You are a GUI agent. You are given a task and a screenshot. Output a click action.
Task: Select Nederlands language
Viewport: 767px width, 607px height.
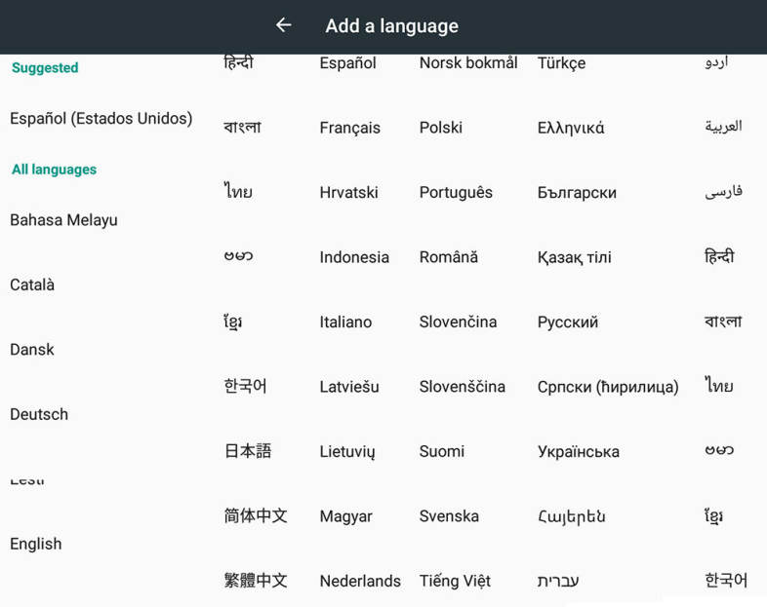(x=360, y=582)
